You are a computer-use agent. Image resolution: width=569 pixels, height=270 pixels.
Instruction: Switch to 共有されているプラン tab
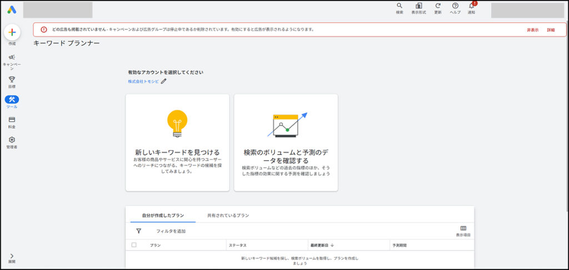point(228,216)
